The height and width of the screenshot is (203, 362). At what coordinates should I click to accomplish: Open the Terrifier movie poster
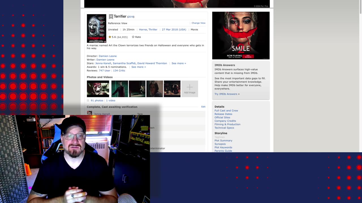click(96, 28)
